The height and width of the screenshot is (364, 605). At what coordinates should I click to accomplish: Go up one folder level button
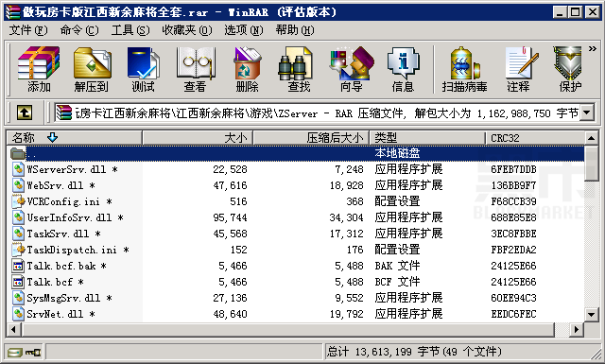(25, 113)
